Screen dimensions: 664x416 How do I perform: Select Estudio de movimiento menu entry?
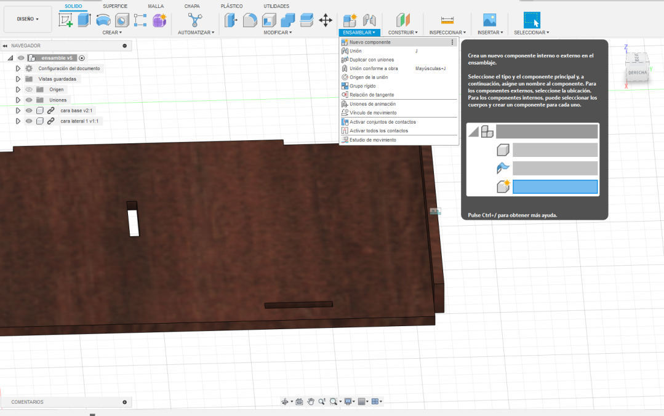coord(372,140)
